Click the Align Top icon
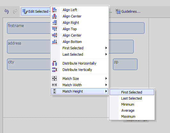Image resolution: width=170 pixels, height=133 pixels. [x=55, y=29]
